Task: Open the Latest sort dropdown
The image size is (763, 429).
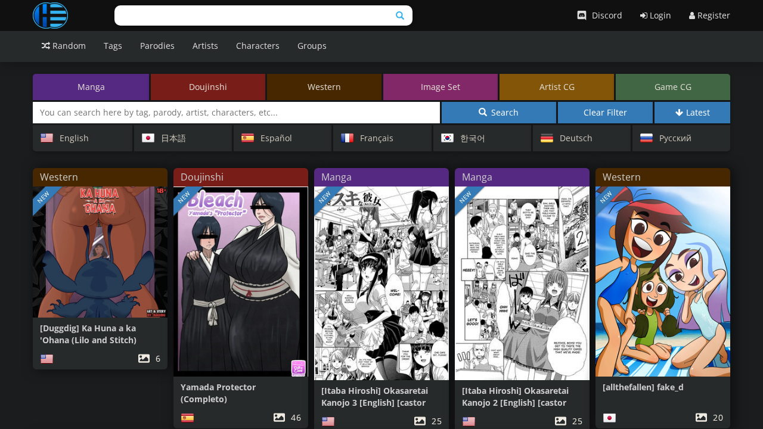Action: click(x=692, y=113)
